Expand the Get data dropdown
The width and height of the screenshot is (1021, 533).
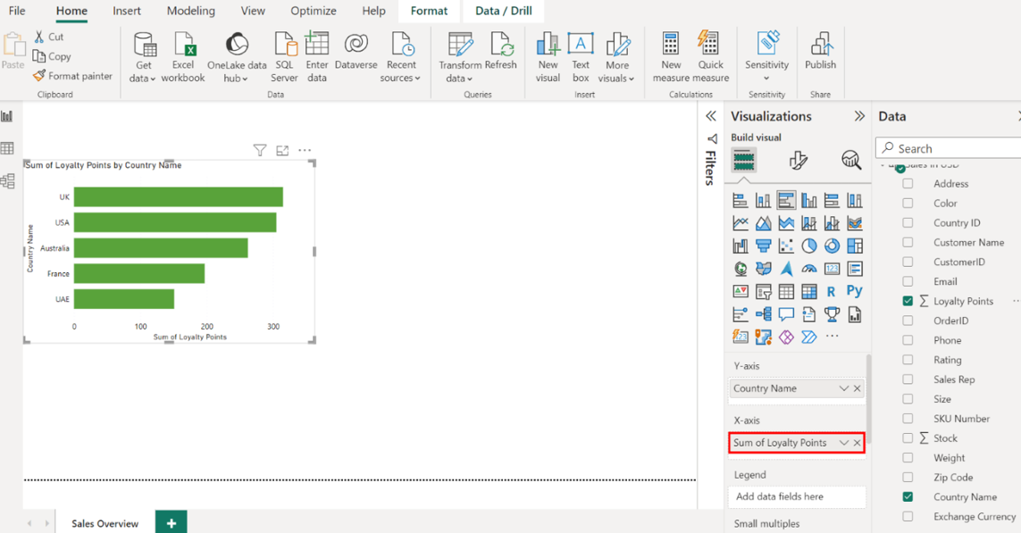143,79
